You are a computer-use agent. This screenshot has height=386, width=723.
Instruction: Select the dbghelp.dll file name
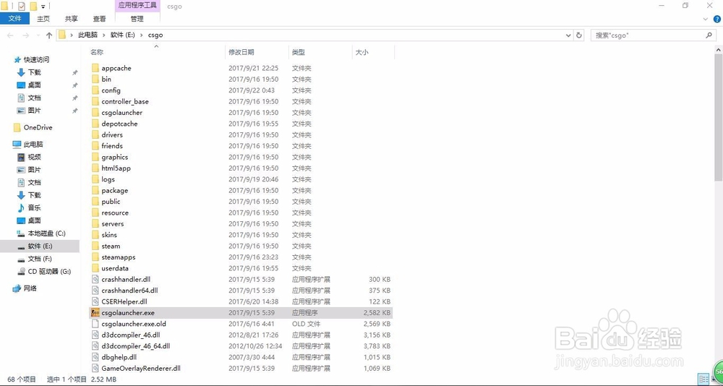pos(119,357)
